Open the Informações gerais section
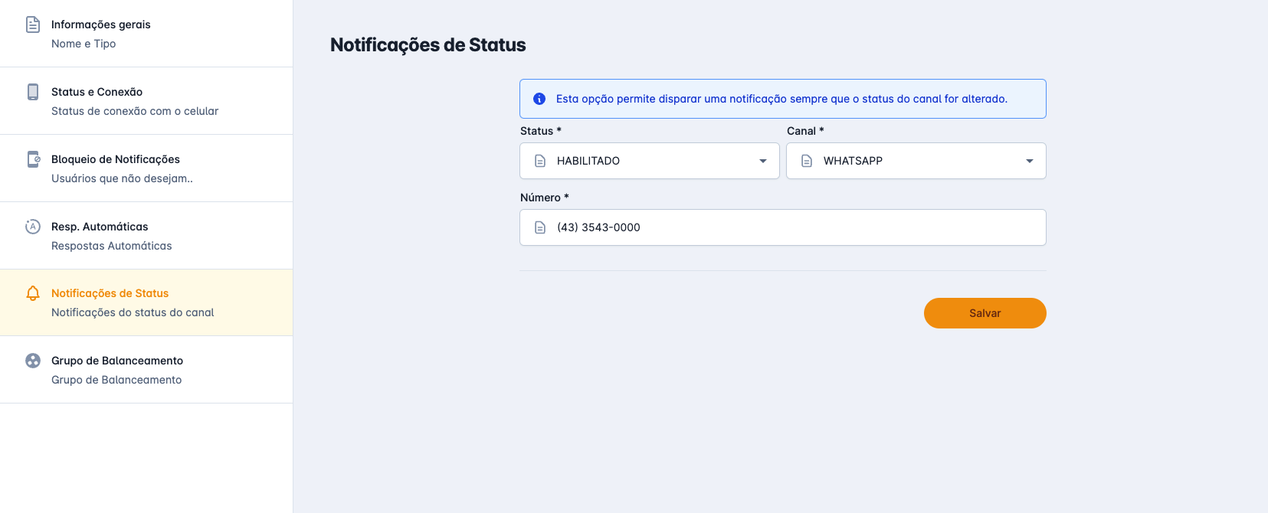1268x513 pixels. 146,34
